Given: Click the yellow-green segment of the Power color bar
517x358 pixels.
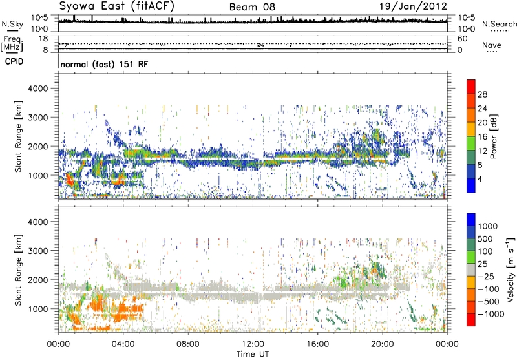Looking at the screenshot, I should coord(471,143).
